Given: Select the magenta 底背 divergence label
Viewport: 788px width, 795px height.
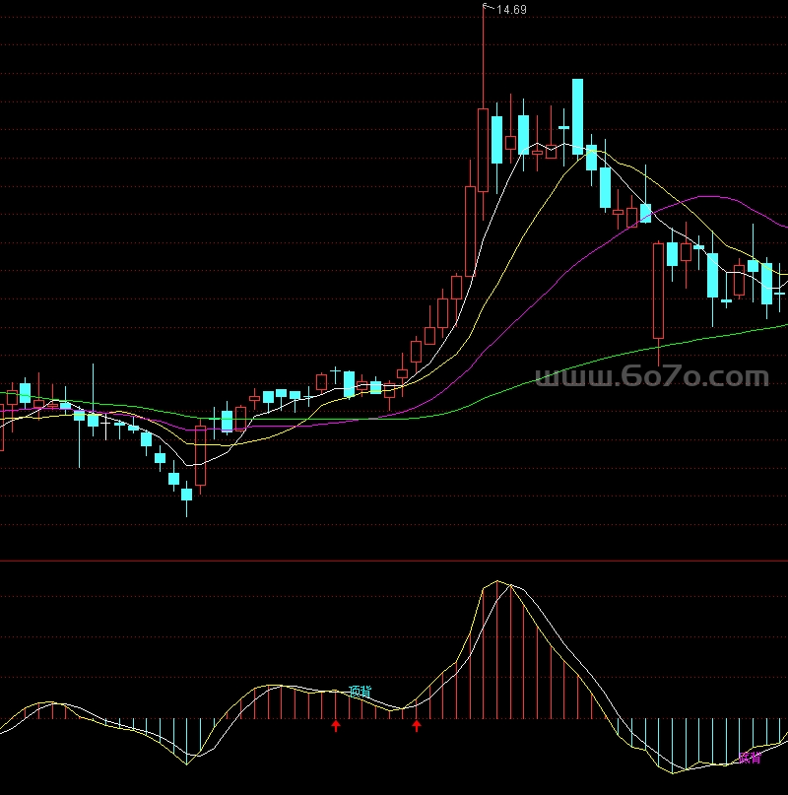Looking at the screenshot, I should [750, 759].
